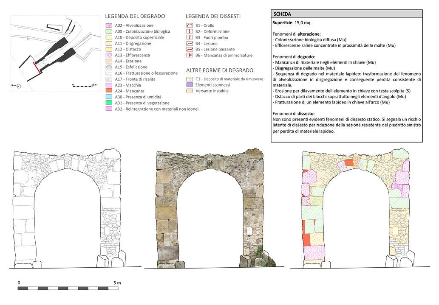Click the 5 m scale bar
Viewport: 439px width, 305px height.
click(68, 288)
